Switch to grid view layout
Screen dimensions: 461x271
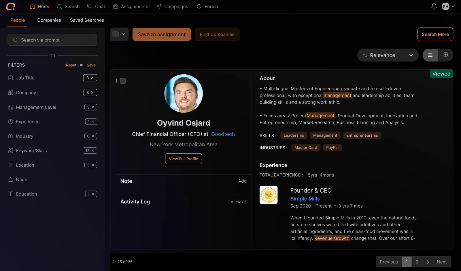(445, 55)
